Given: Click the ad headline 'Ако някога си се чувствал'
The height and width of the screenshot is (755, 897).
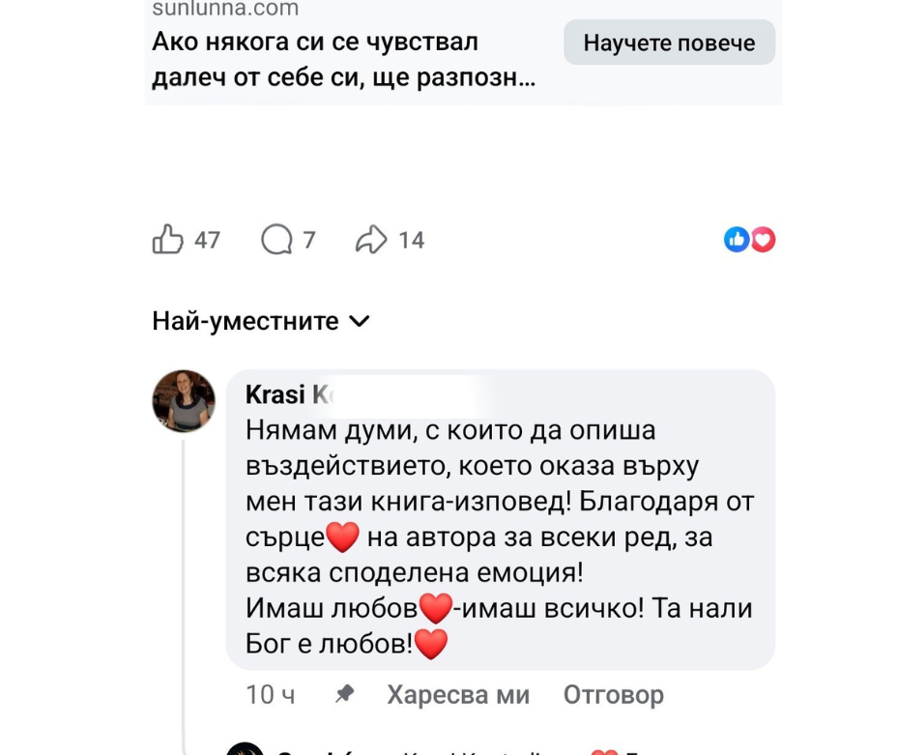Looking at the screenshot, I should tap(315, 43).
